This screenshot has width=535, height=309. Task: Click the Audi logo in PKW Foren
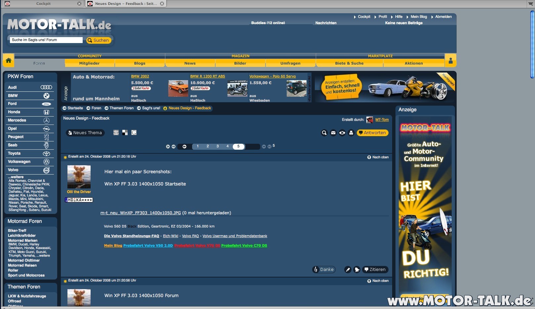click(x=46, y=87)
